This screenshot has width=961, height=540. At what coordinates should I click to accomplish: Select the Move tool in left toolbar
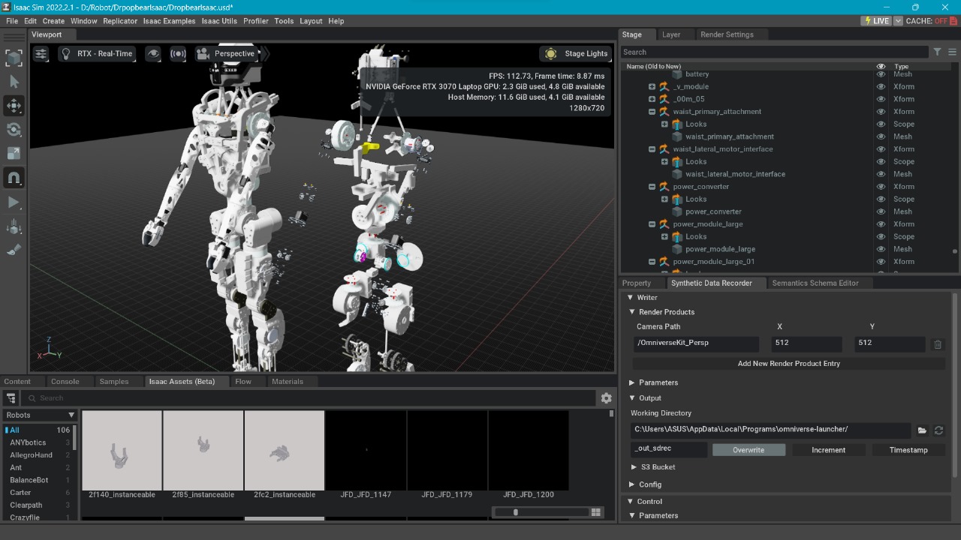click(14, 106)
